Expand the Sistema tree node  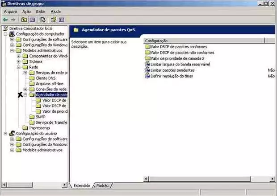click(19, 61)
